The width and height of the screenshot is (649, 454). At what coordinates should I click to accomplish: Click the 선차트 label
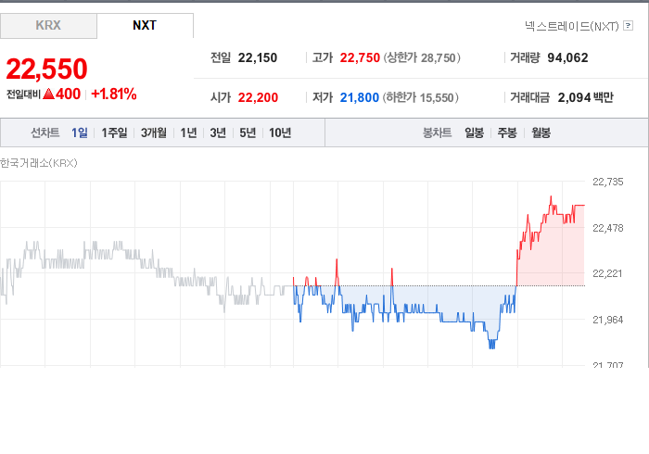(x=45, y=132)
